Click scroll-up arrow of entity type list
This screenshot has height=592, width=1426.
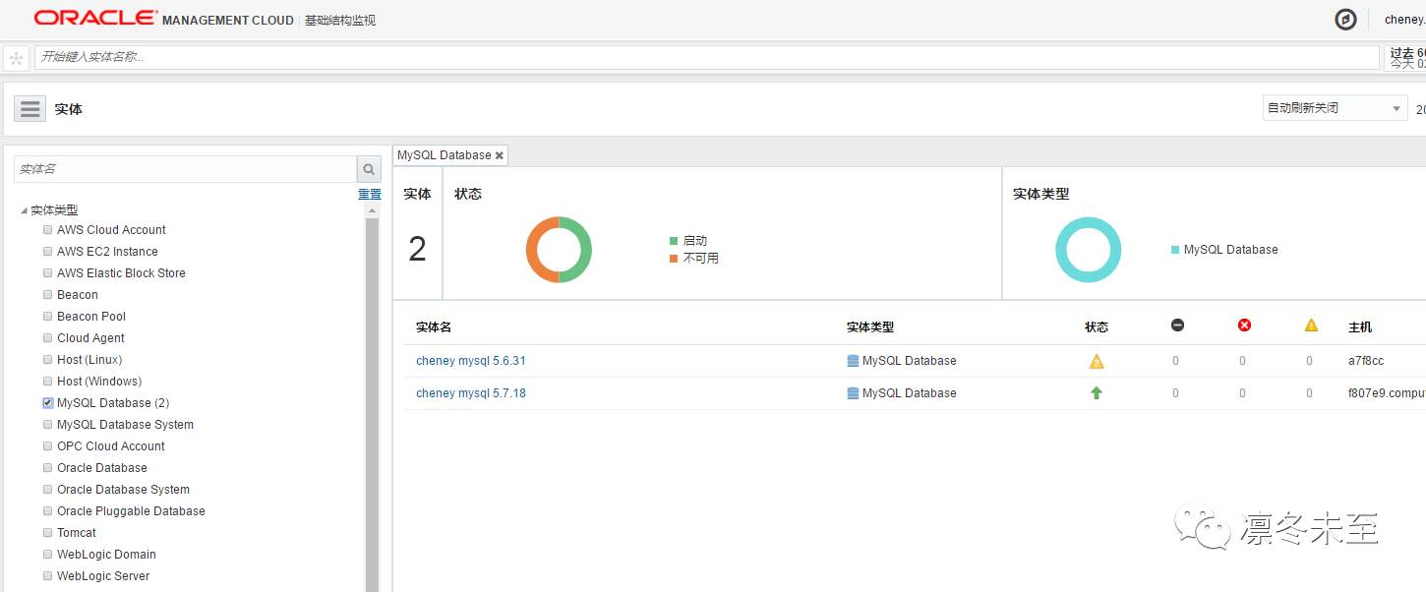pyautogui.click(x=373, y=210)
